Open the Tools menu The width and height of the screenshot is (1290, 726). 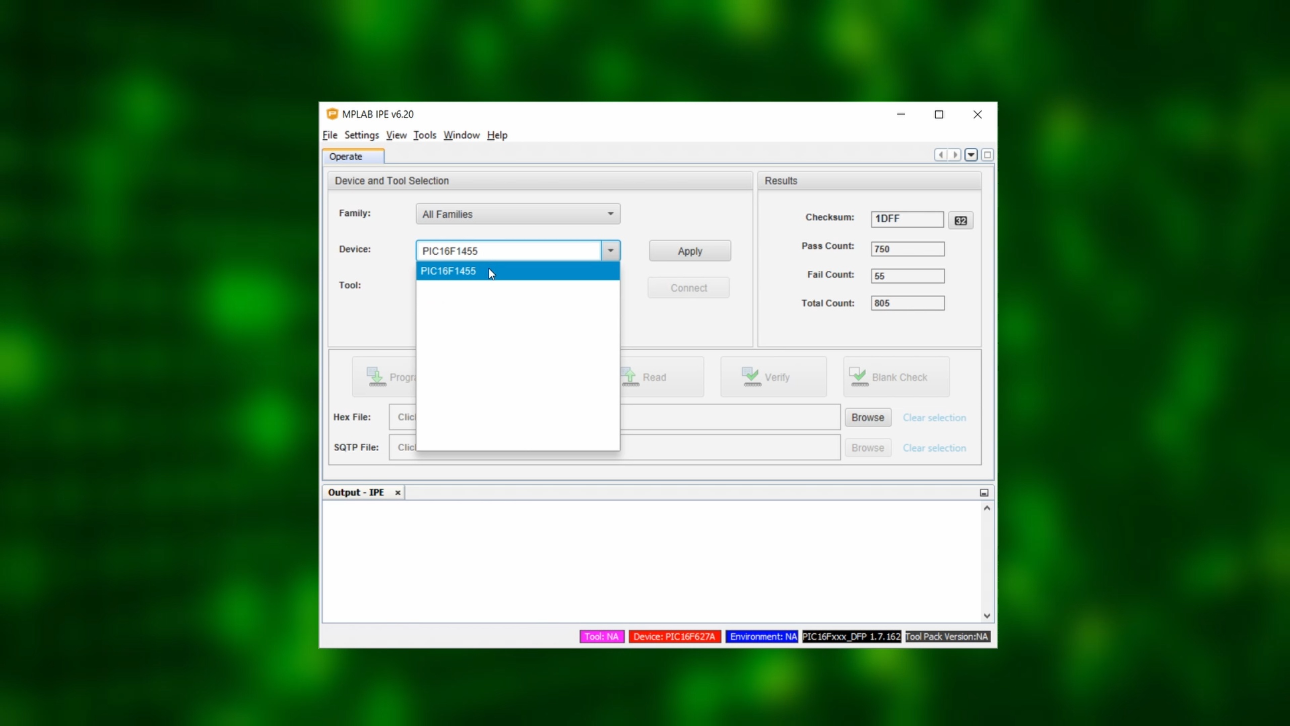[424, 135]
